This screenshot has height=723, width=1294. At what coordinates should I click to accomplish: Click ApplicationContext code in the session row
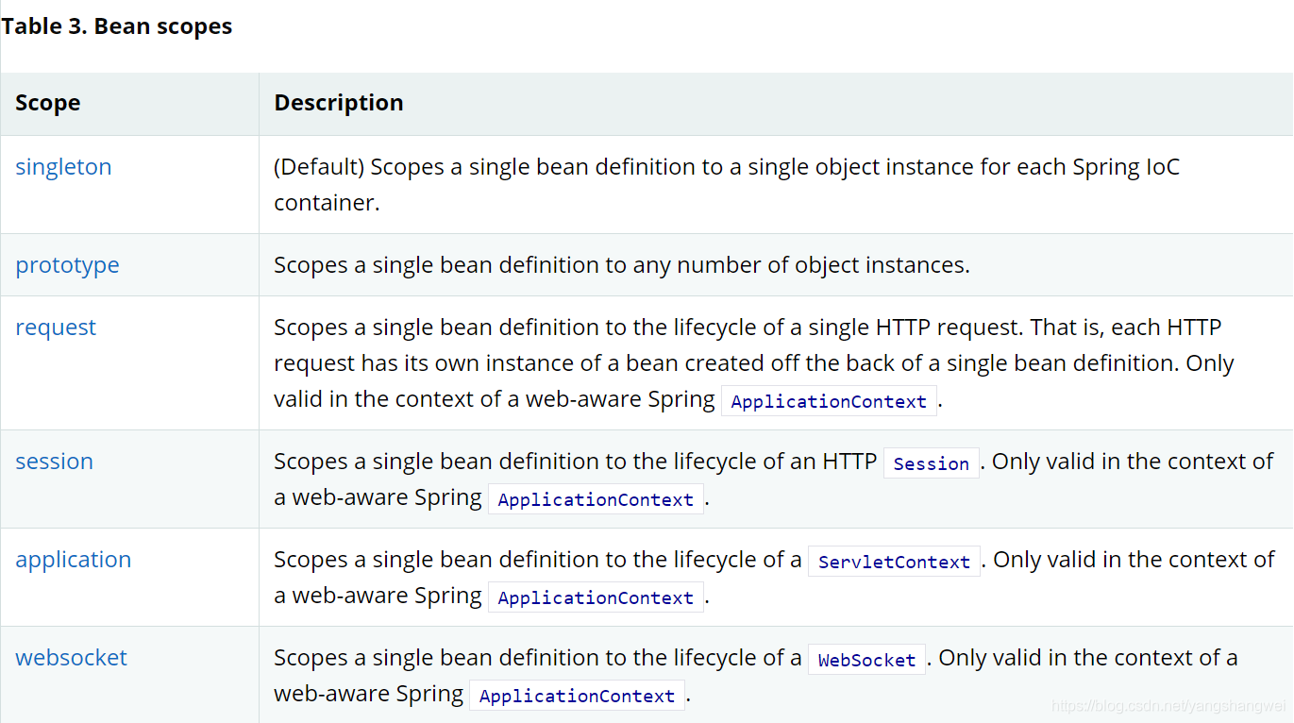point(596,499)
